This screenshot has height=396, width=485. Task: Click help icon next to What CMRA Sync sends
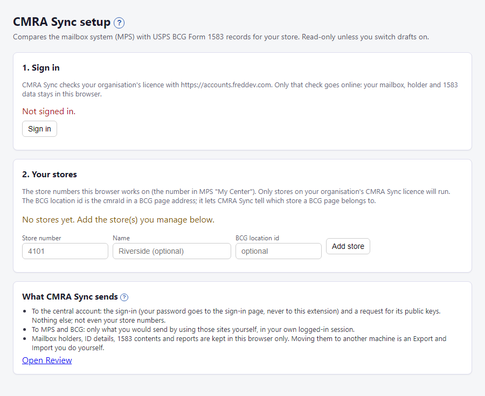click(124, 297)
